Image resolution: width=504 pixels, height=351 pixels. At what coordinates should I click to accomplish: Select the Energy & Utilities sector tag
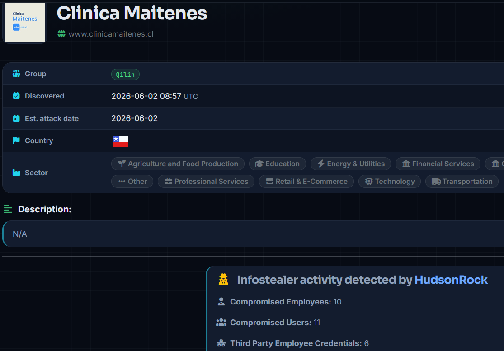click(x=351, y=164)
